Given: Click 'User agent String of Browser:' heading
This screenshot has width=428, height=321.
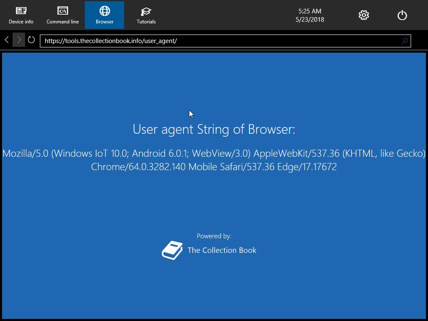Looking at the screenshot, I should click(214, 129).
